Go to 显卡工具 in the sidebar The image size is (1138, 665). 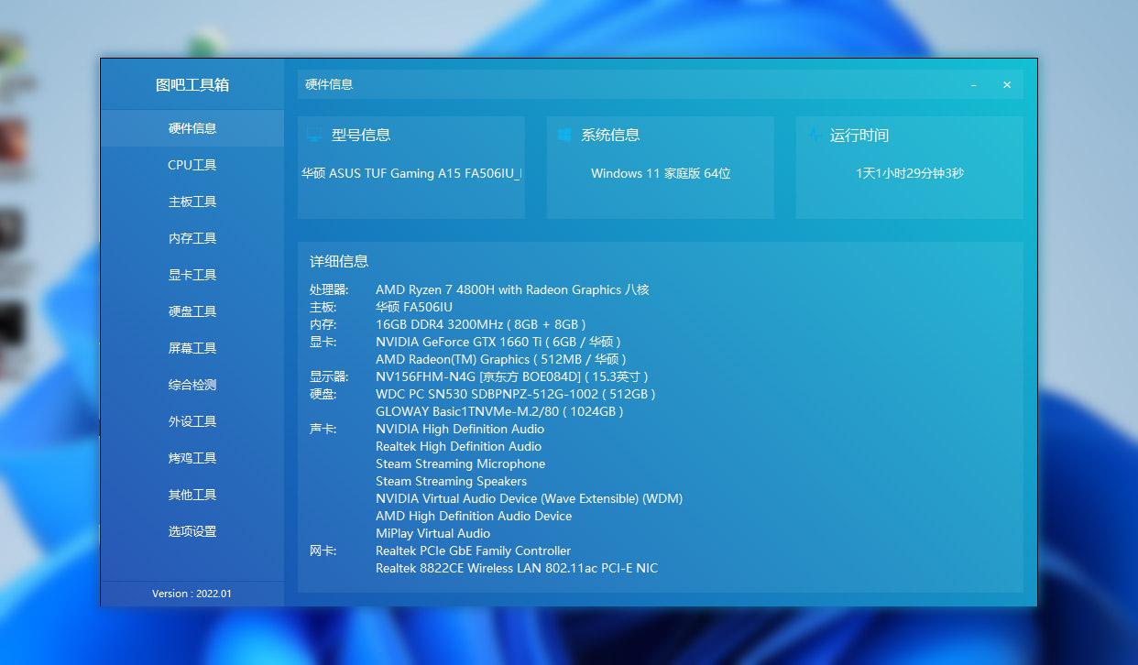(x=192, y=275)
